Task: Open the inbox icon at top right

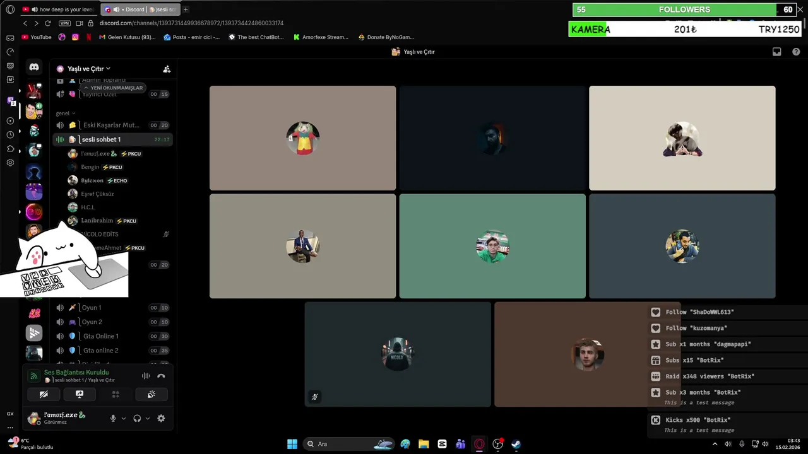Action: [x=777, y=52]
